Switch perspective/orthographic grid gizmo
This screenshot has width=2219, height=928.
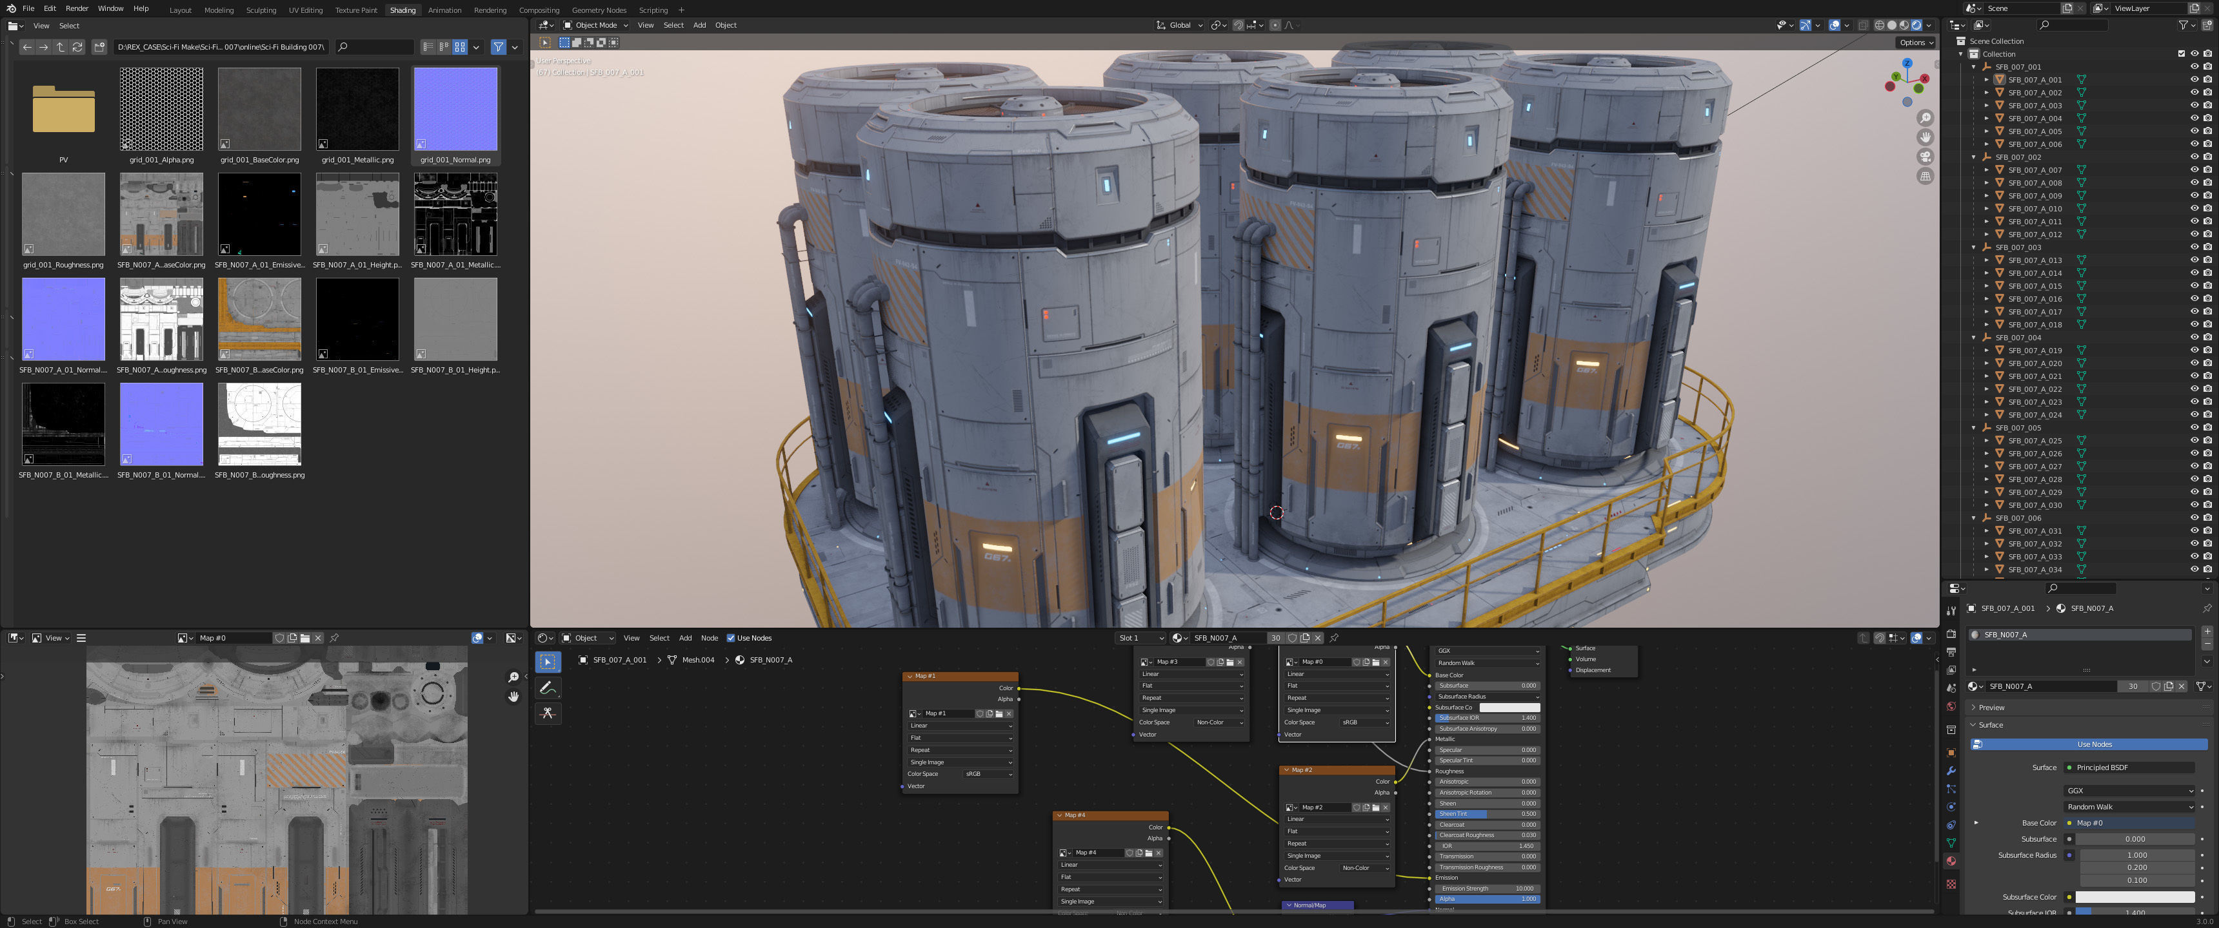click(x=1925, y=177)
